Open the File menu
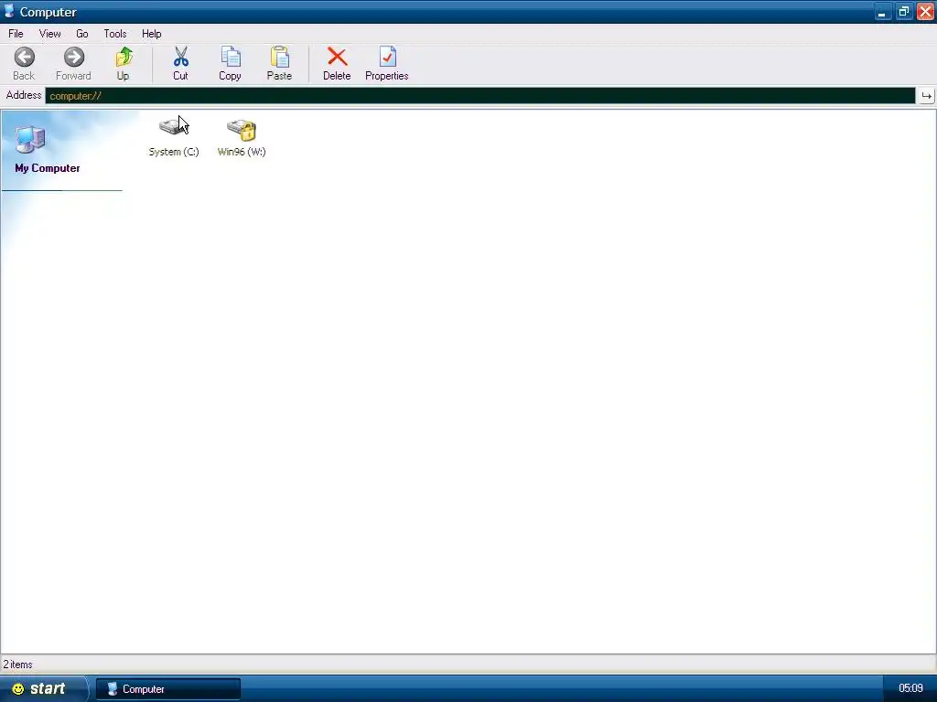The width and height of the screenshot is (937, 702). [16, 34]
